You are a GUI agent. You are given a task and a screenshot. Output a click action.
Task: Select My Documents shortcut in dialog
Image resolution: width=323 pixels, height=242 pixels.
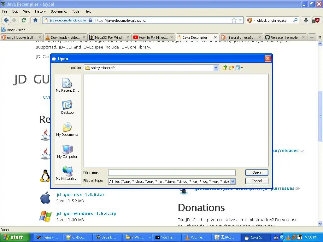67,130
